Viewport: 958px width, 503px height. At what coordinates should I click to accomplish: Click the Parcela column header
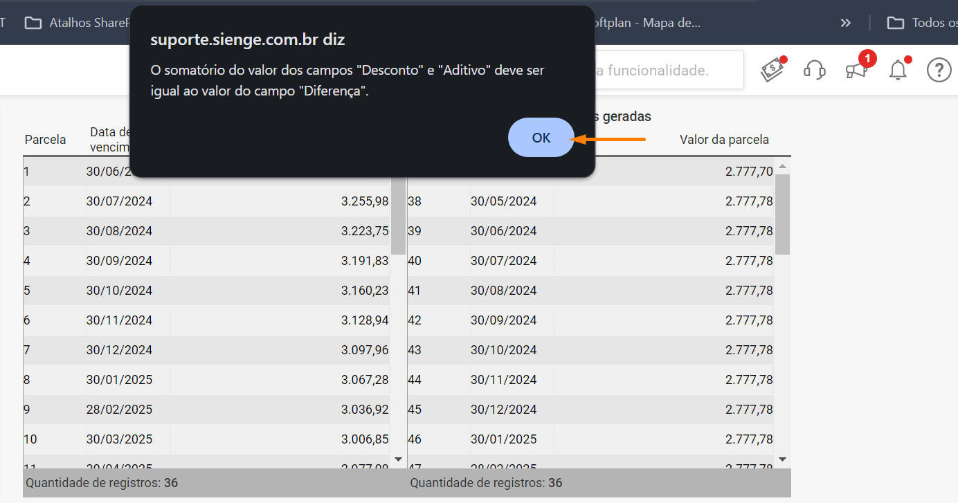[x=46, y=140]
